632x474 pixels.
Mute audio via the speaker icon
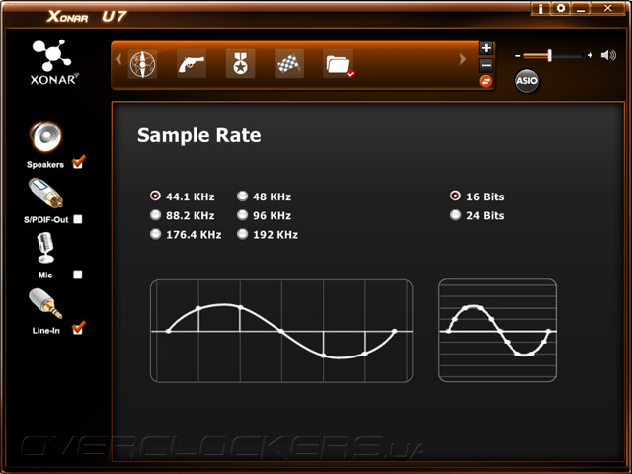tap(608, 55)
